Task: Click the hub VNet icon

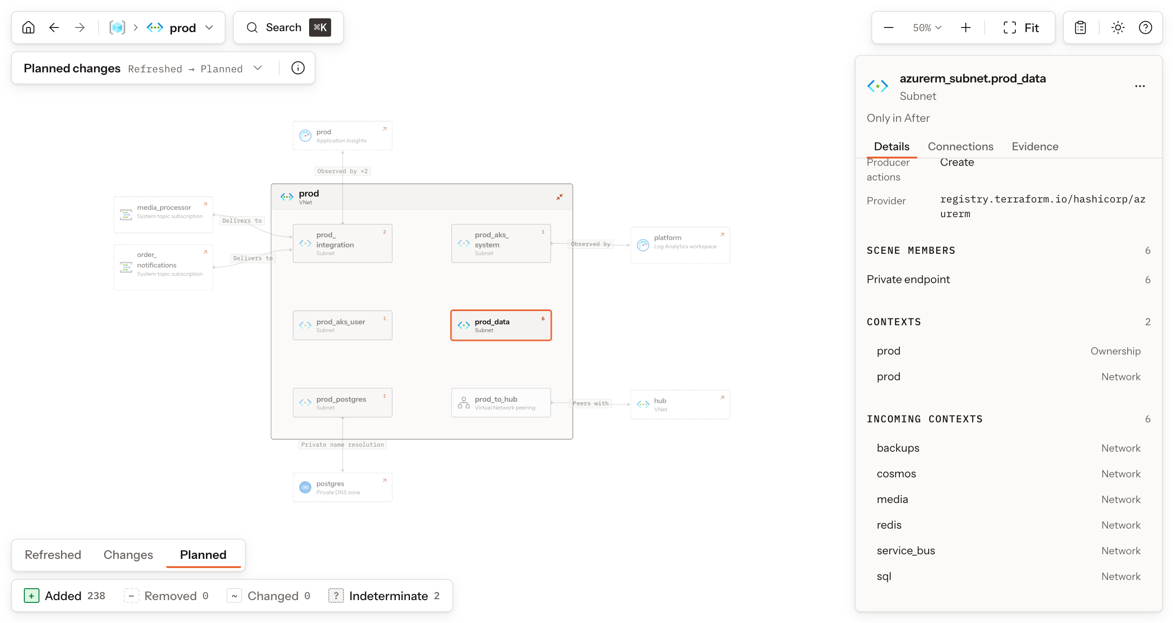Action: [x=643, y=404]
